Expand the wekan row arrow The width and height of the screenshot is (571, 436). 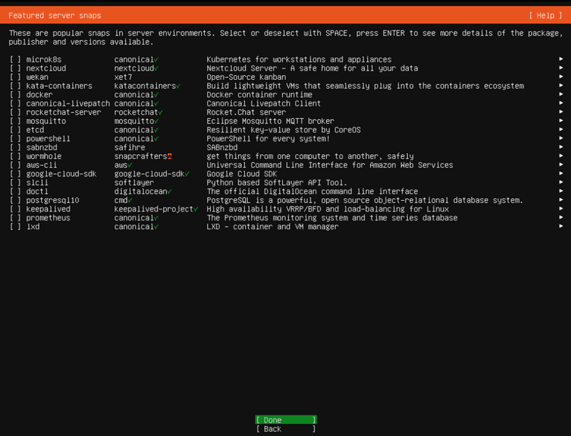point(561,76)
